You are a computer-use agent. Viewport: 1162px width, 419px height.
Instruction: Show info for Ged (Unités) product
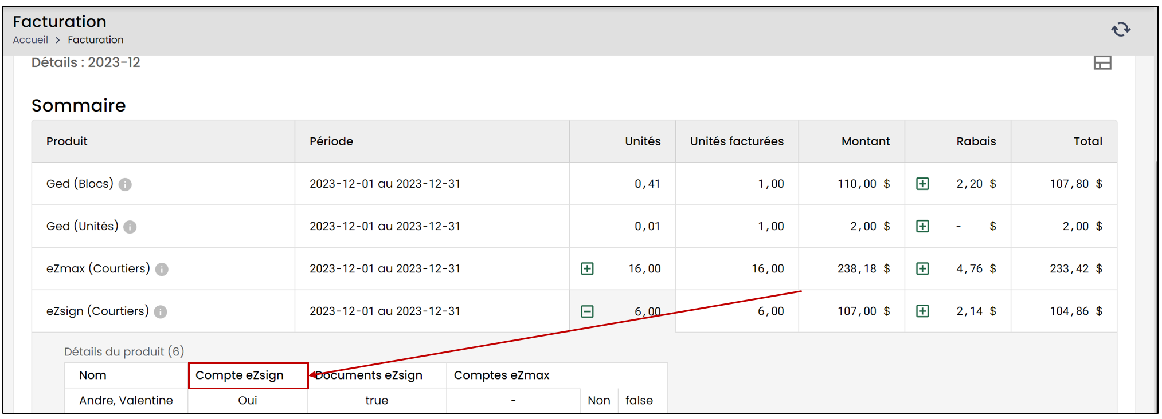(130, 227)
